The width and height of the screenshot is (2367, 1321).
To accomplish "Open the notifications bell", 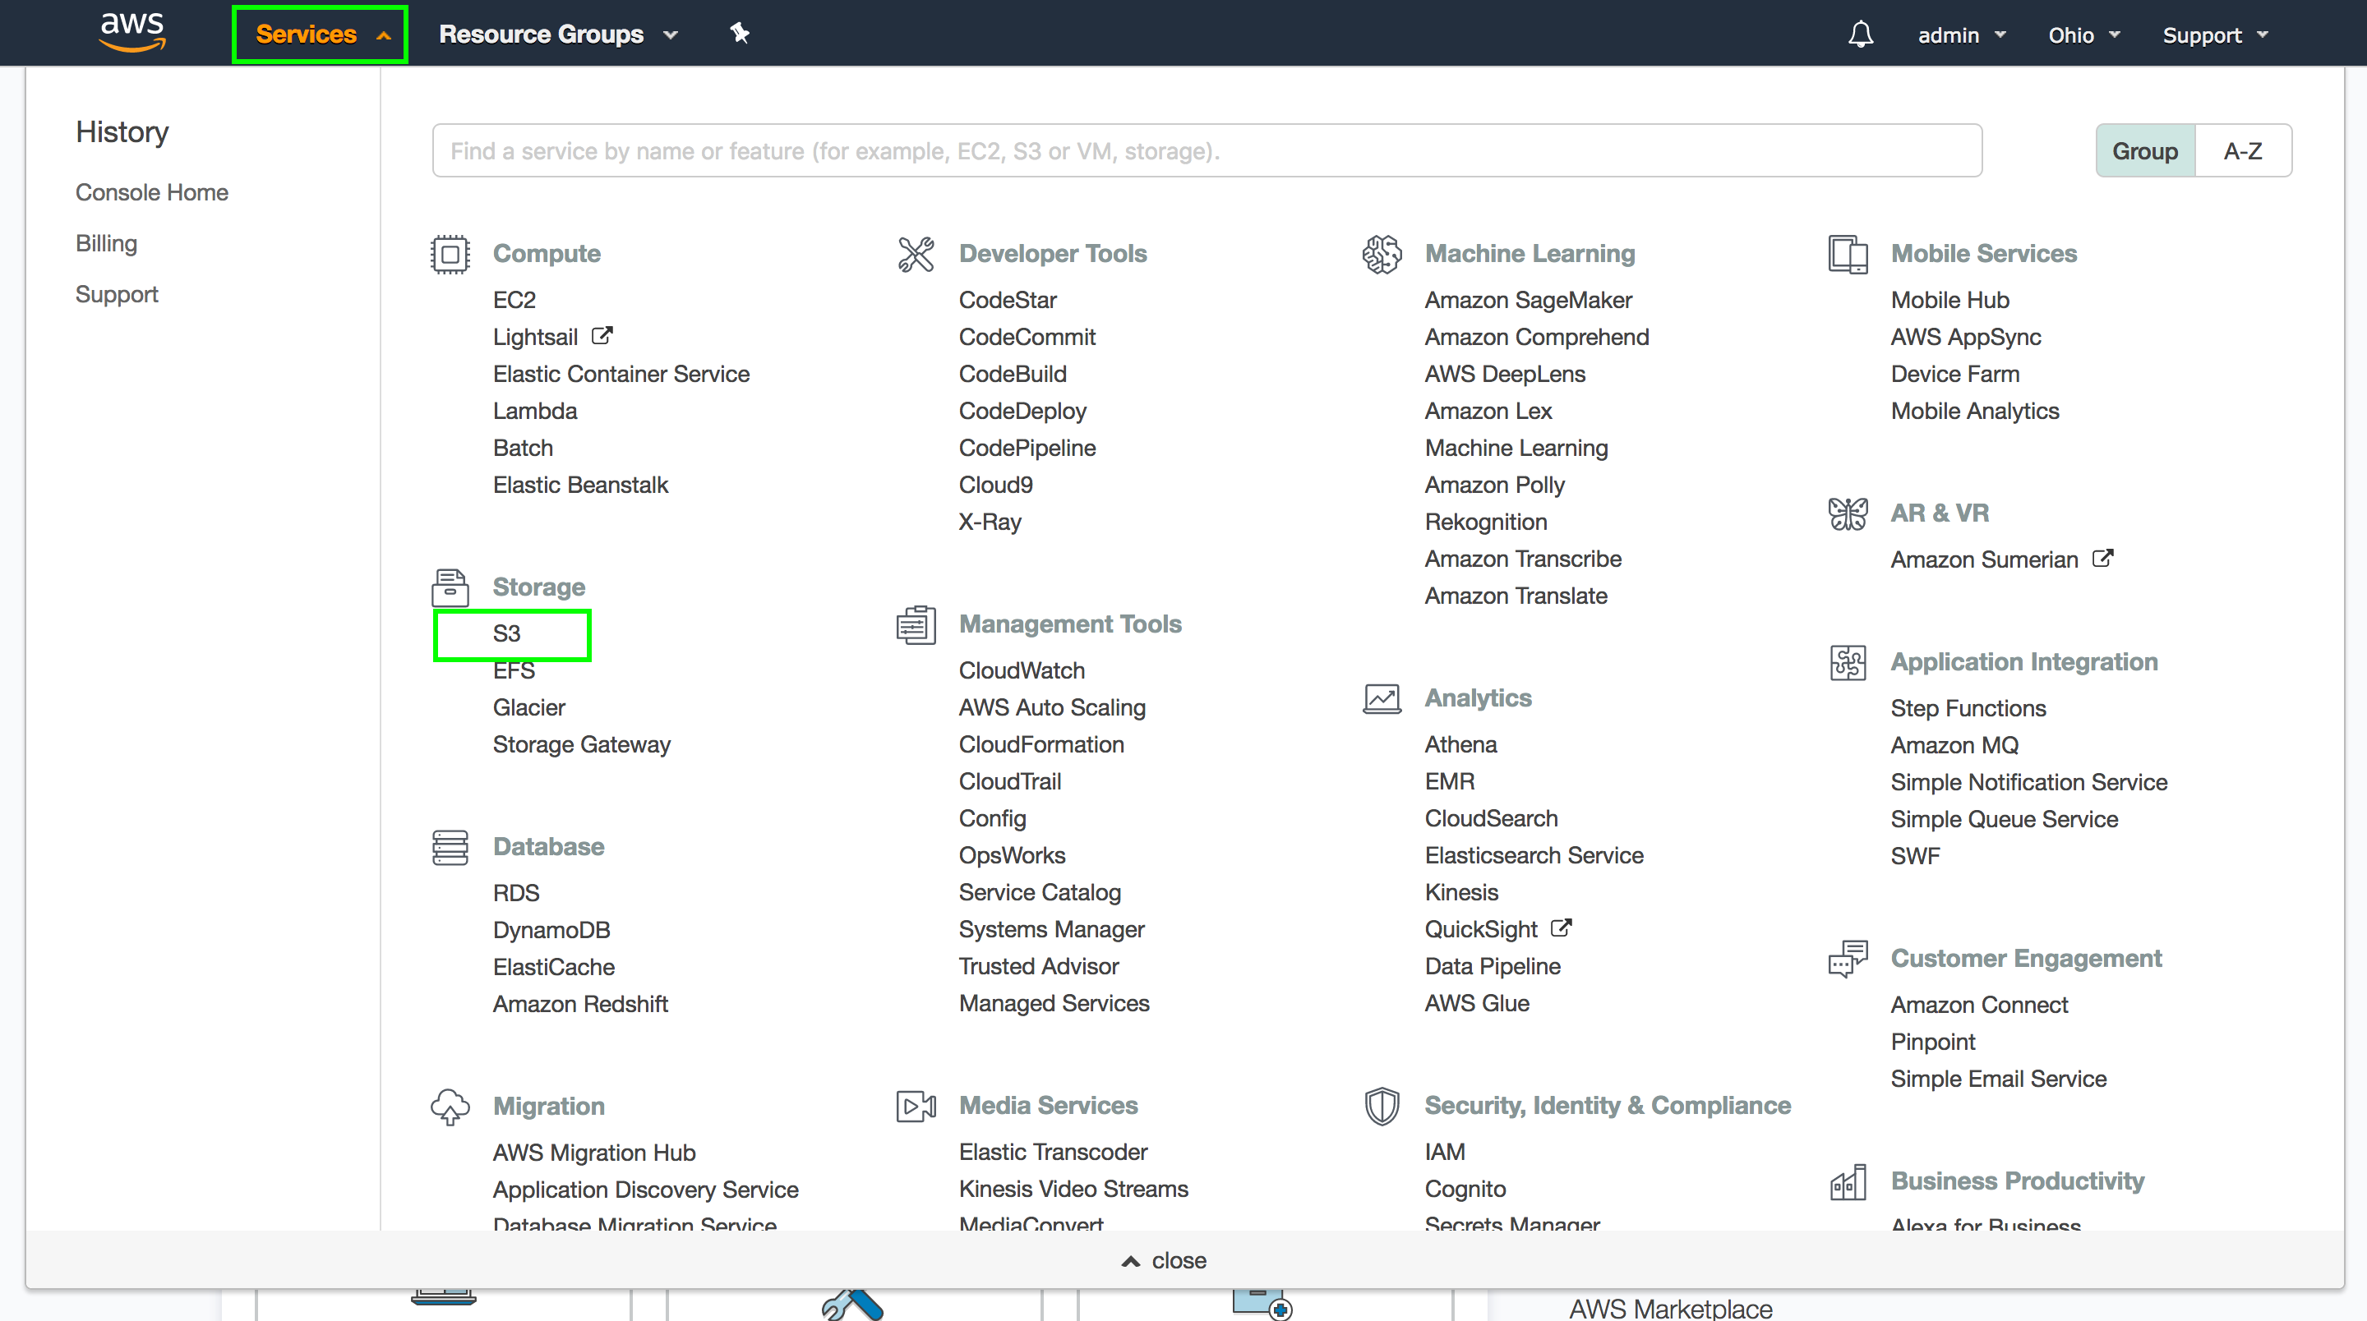I will coord(1860,35).
